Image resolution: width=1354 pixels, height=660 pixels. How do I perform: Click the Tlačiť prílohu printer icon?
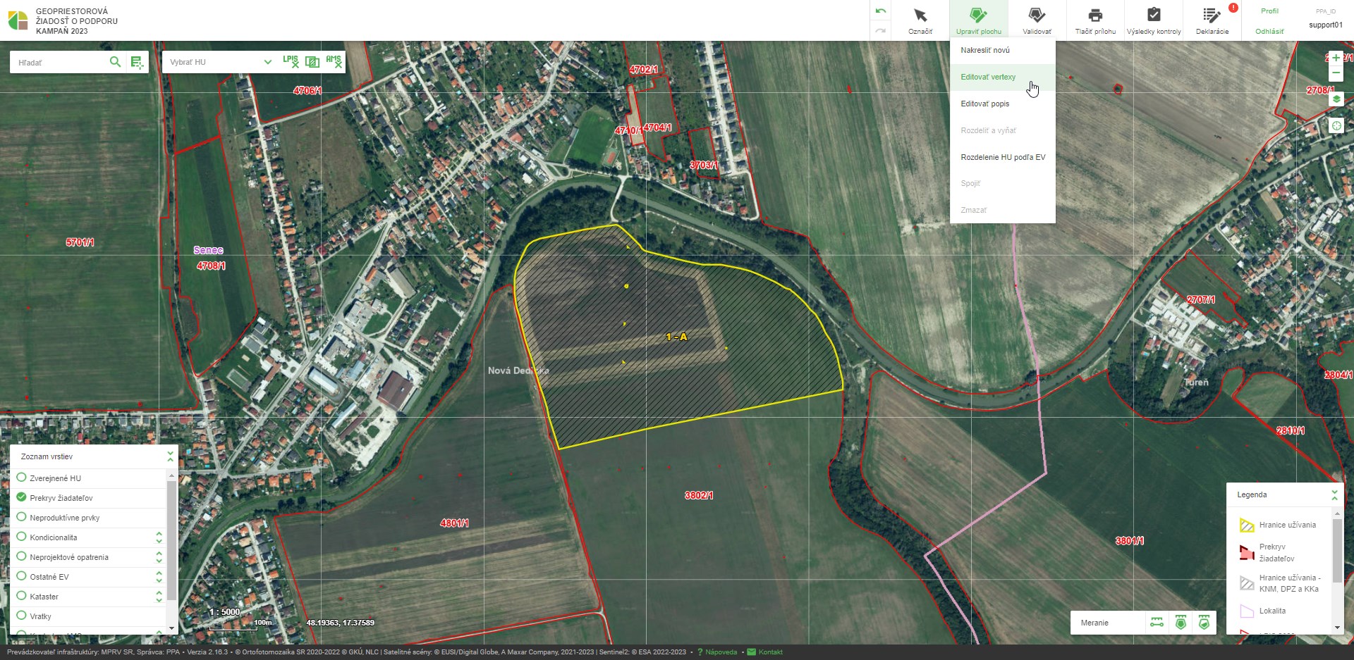[x=1094, y=20]
